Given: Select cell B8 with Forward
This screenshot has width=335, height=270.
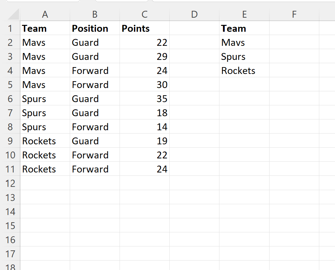Looking at the screenshot, I should [95, 127].
